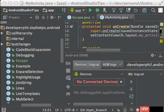Screen dimensions: 164x112
Task: Open Search Everywhere magnifier icon
Action: (153, 10)
